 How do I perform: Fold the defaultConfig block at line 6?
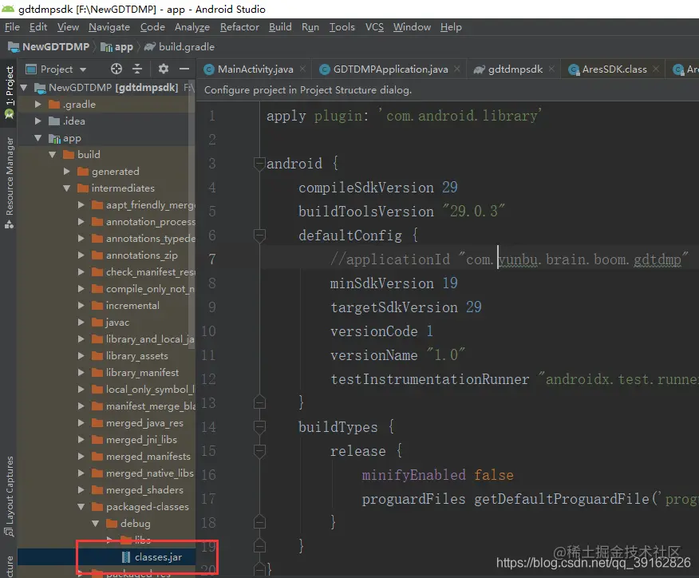click(x=259, y=235)
